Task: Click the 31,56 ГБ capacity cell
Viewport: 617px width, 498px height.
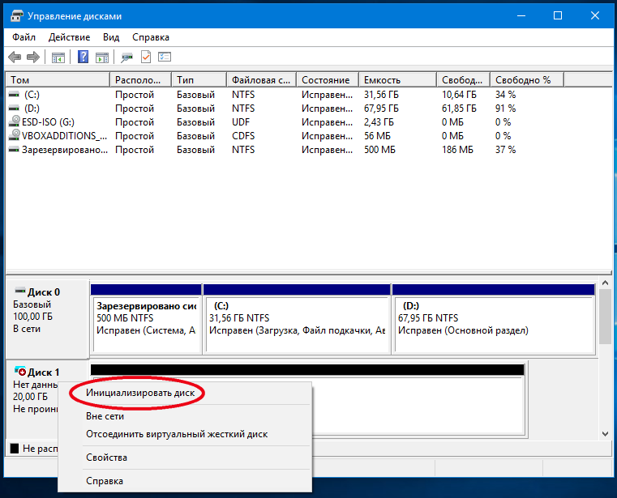Action: click(x=381, y=95)
